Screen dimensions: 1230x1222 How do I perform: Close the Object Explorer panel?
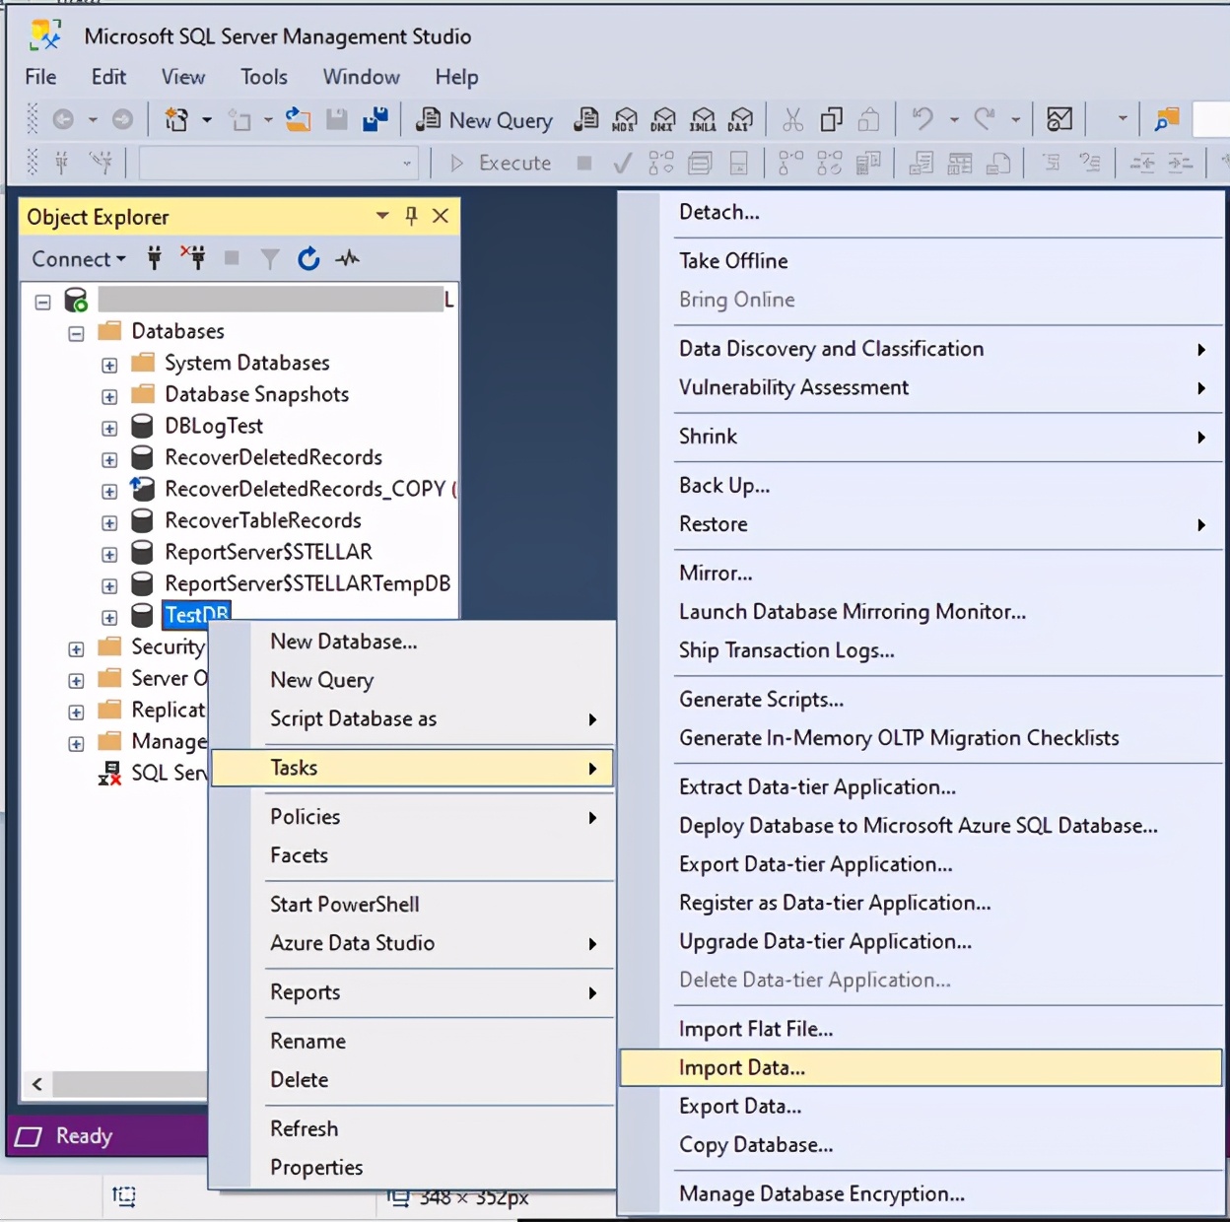coord(441,216)
